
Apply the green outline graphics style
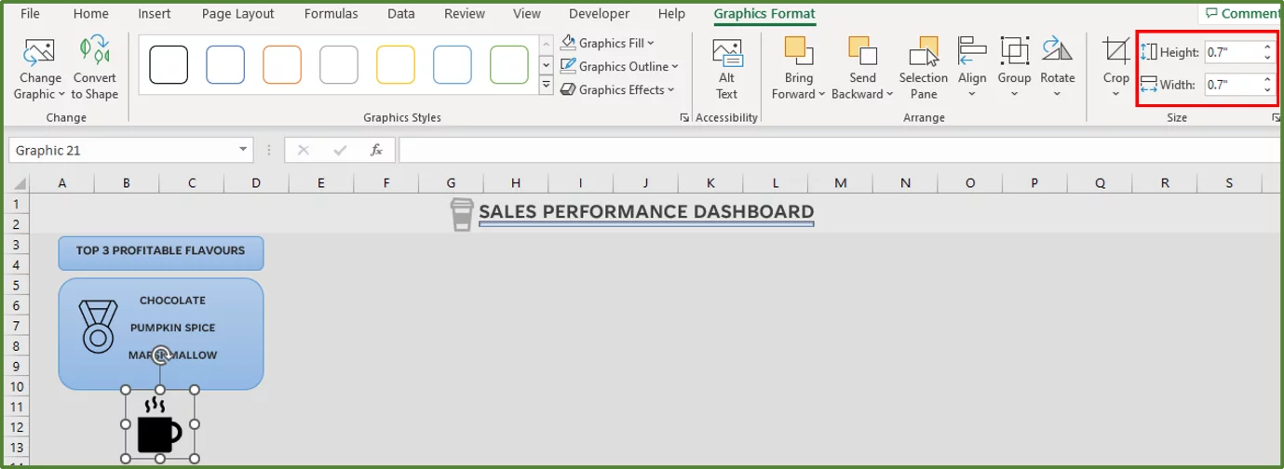509,65
